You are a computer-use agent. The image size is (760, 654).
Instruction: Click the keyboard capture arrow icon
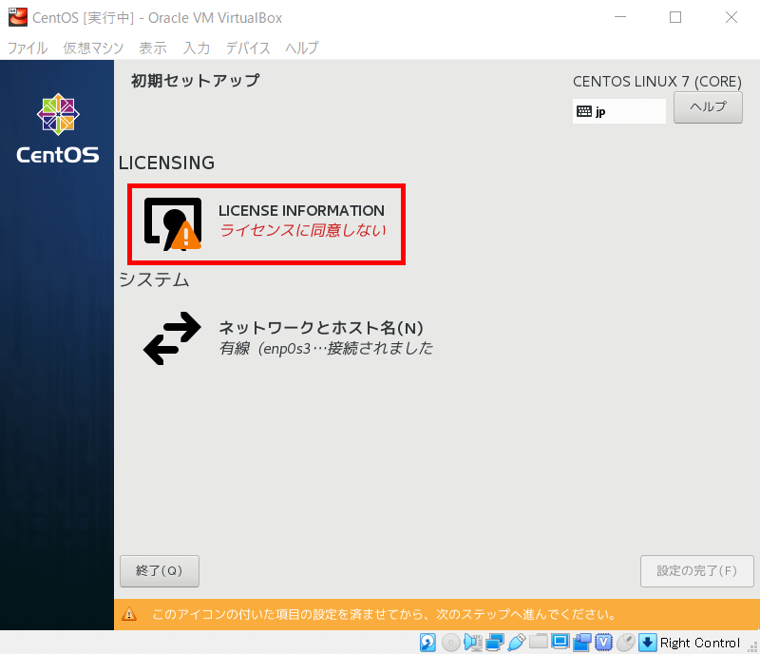click(648, 643)
